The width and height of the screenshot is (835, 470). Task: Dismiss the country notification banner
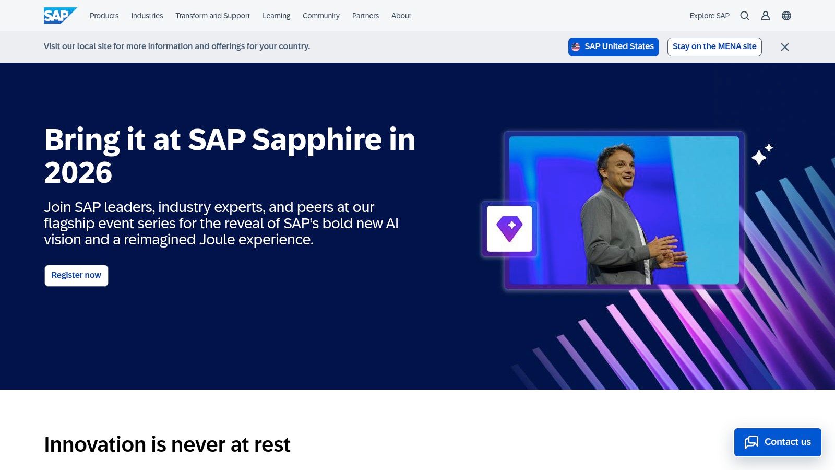point(784,46)
